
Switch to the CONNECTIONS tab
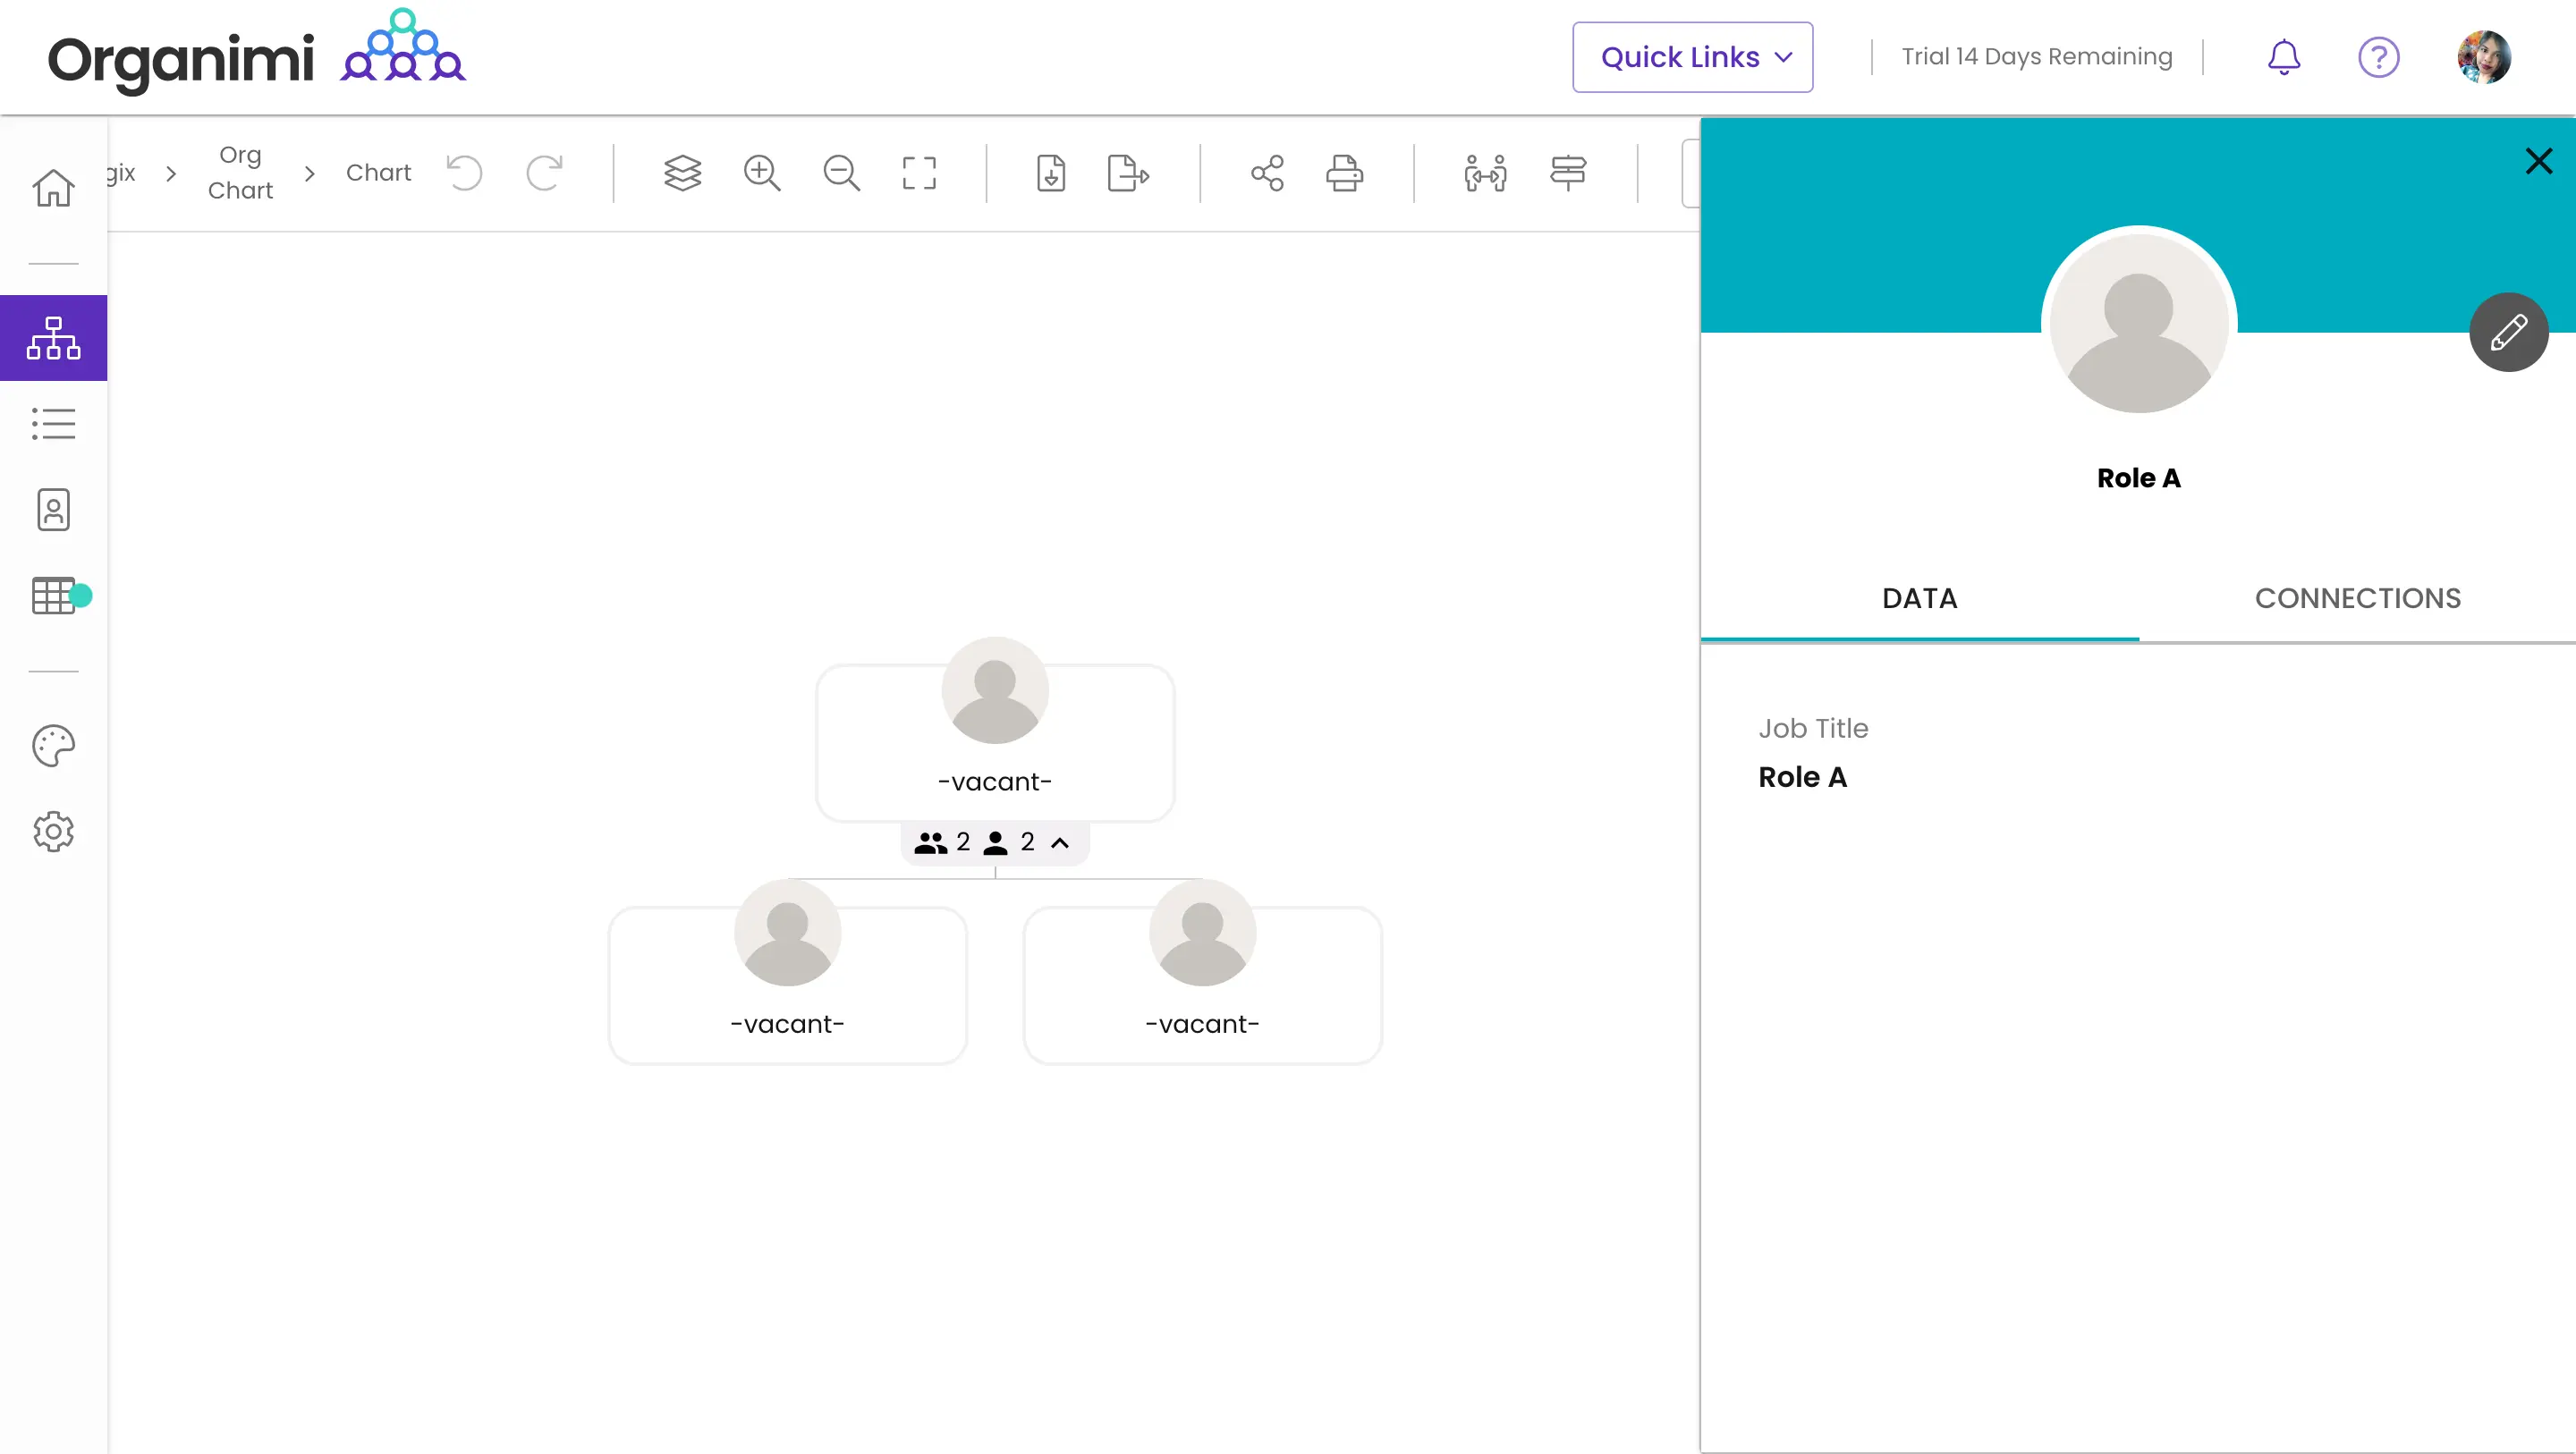tap(2357, 598)
